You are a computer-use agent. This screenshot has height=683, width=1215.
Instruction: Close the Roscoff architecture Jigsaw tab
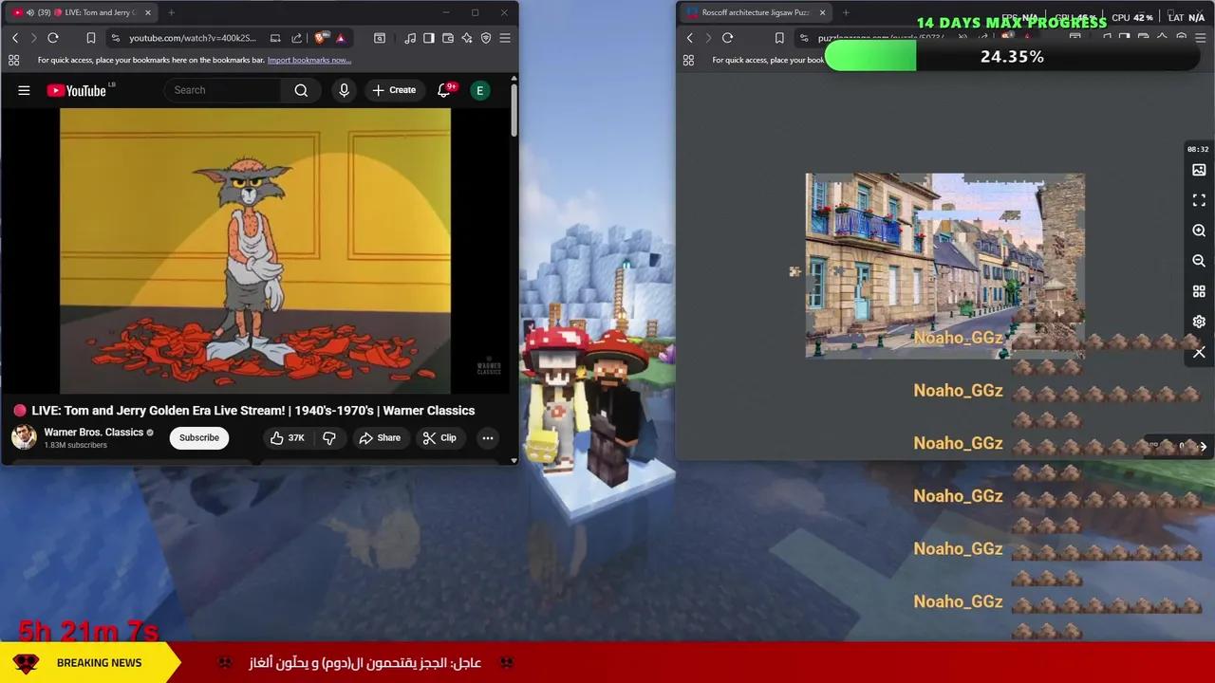tap(822, 12)
